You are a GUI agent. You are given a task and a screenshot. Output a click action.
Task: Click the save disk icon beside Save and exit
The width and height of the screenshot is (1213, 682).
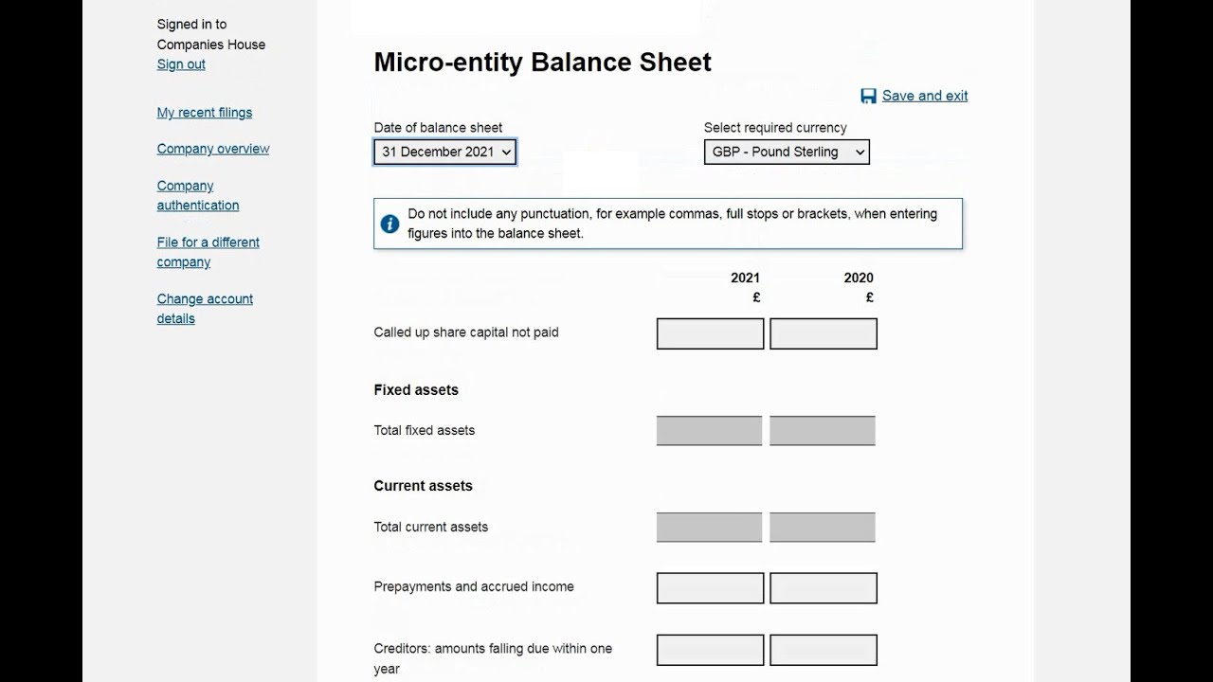867,96
